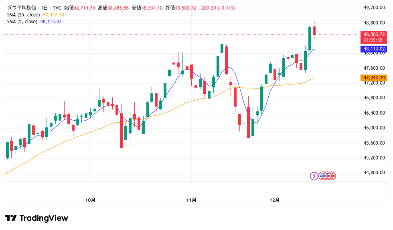The width and height of the screenshot is (393, 230).
Task: Click the rightmost US flag event icon
Action: [332, 176]
